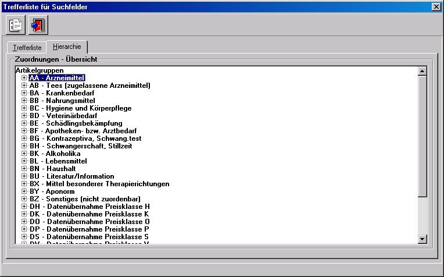
Task: Pick BG - Kontrazeptiva, Schwang.test
Action: tap(85, 138)
